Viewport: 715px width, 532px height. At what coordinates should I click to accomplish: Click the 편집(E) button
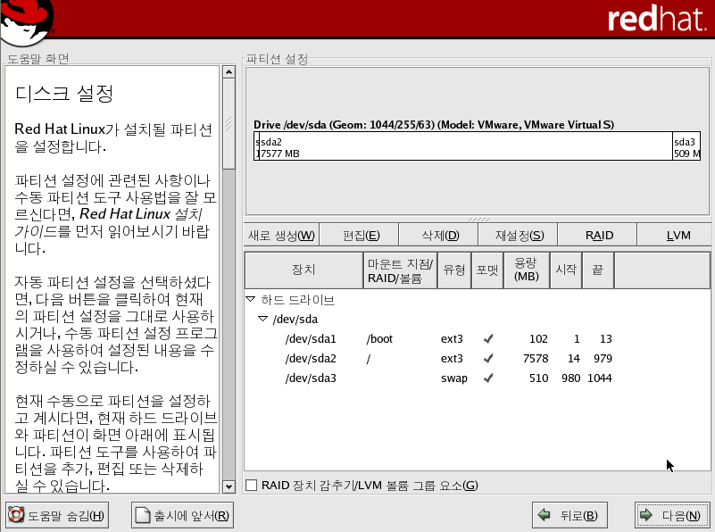(x=361, y=236)
